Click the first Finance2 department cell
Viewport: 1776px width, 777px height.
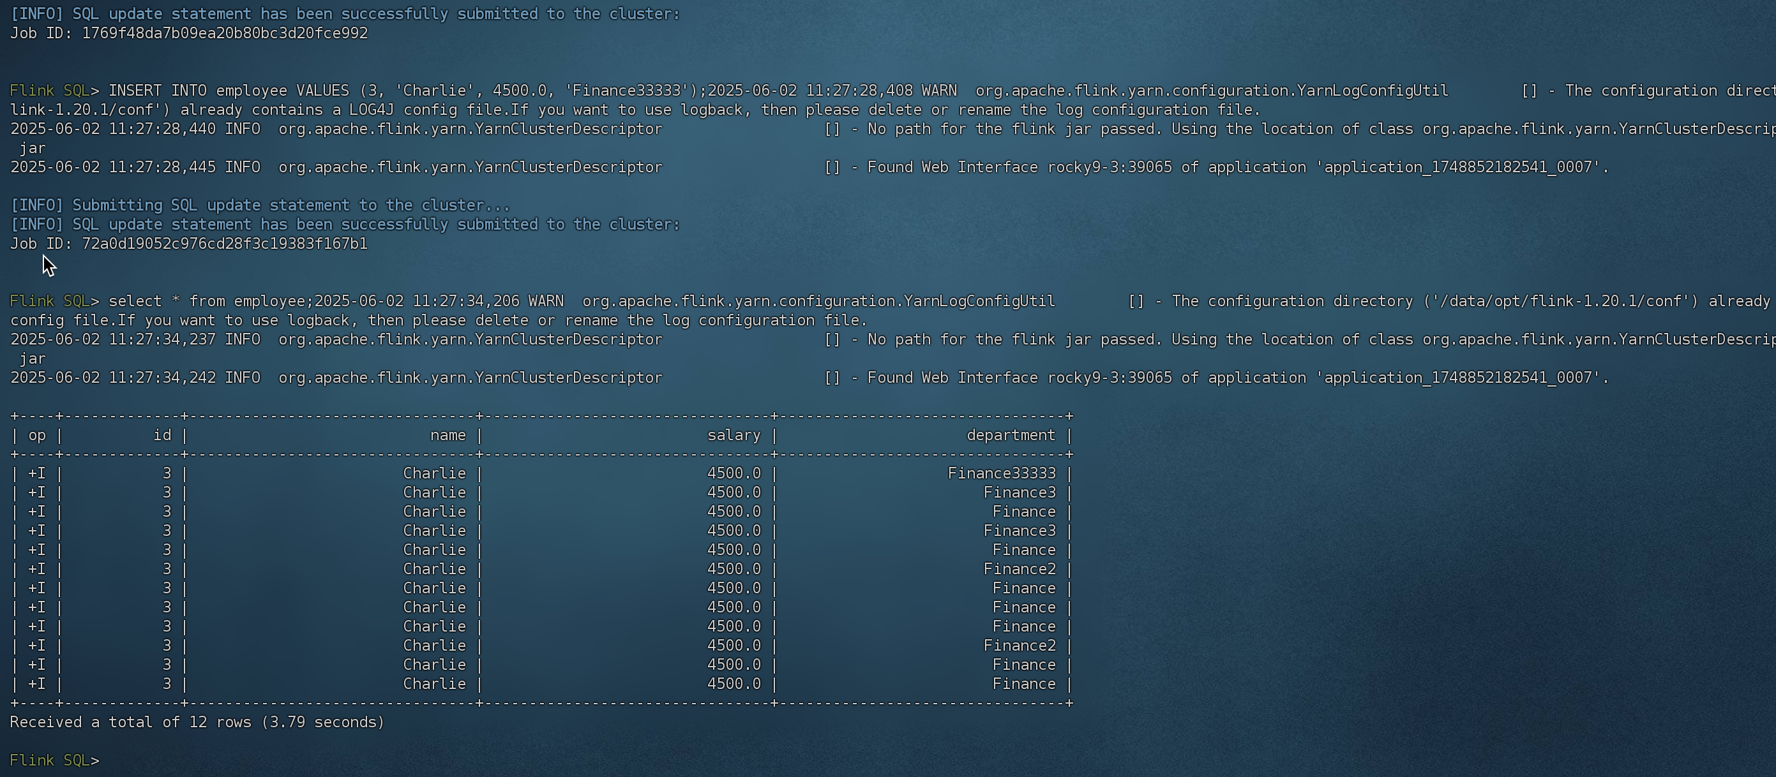[1019, 569]
